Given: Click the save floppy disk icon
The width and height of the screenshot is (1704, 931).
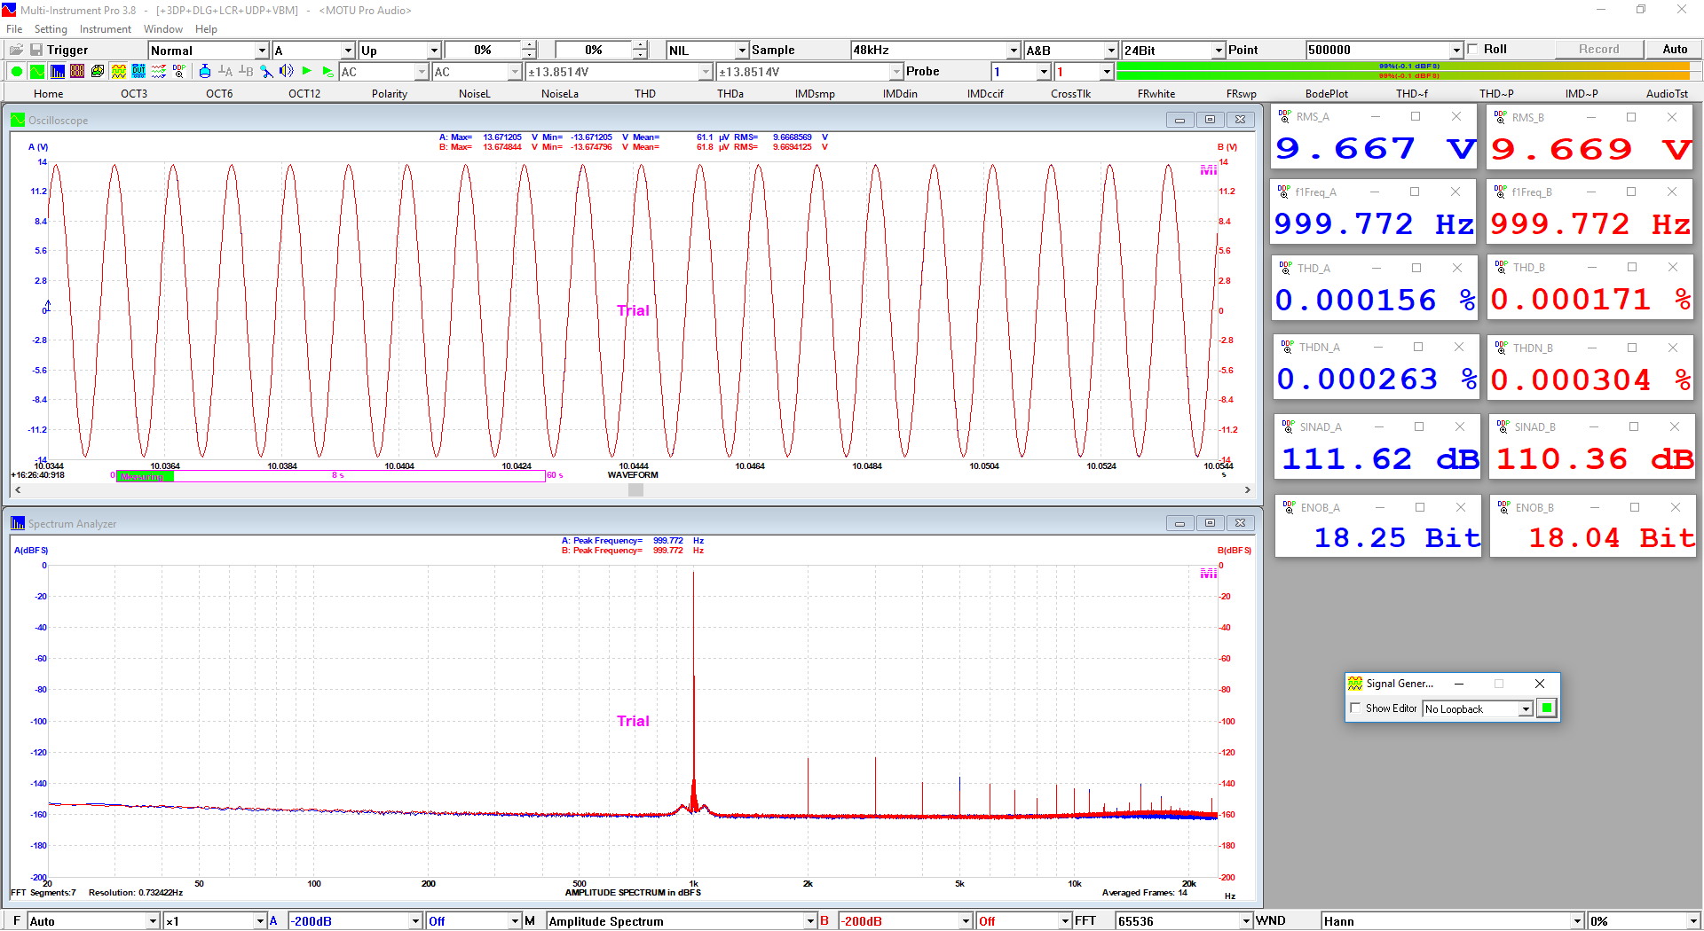Looking at the screenshot, I should click(x=36, y=50).
